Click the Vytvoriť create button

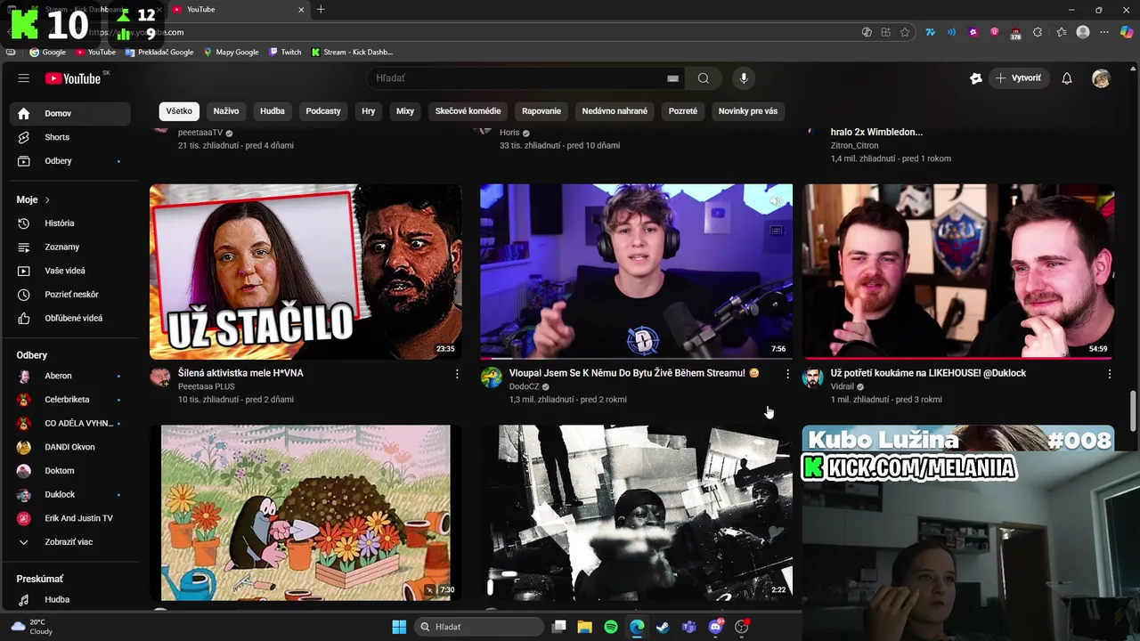pos(1018,78)
